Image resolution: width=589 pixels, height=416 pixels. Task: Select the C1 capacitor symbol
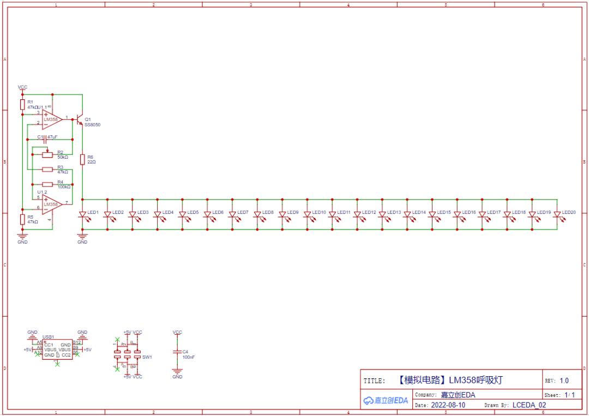[x=45, y=139]
